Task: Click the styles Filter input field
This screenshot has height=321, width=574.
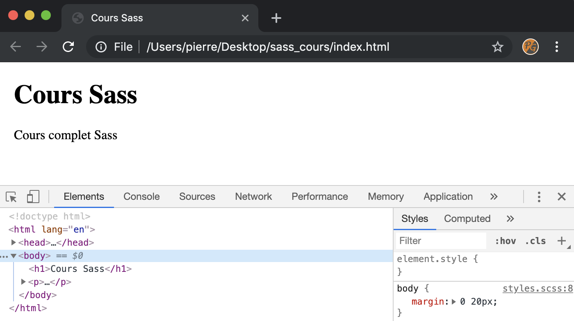Action: pos(441,241)
